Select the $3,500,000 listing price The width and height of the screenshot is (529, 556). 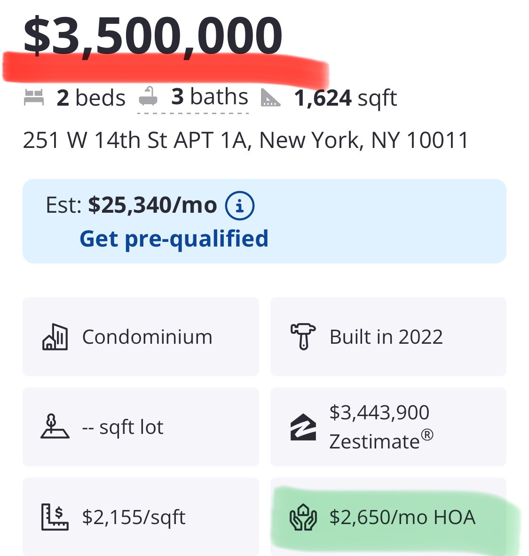(x=153, y=37)
